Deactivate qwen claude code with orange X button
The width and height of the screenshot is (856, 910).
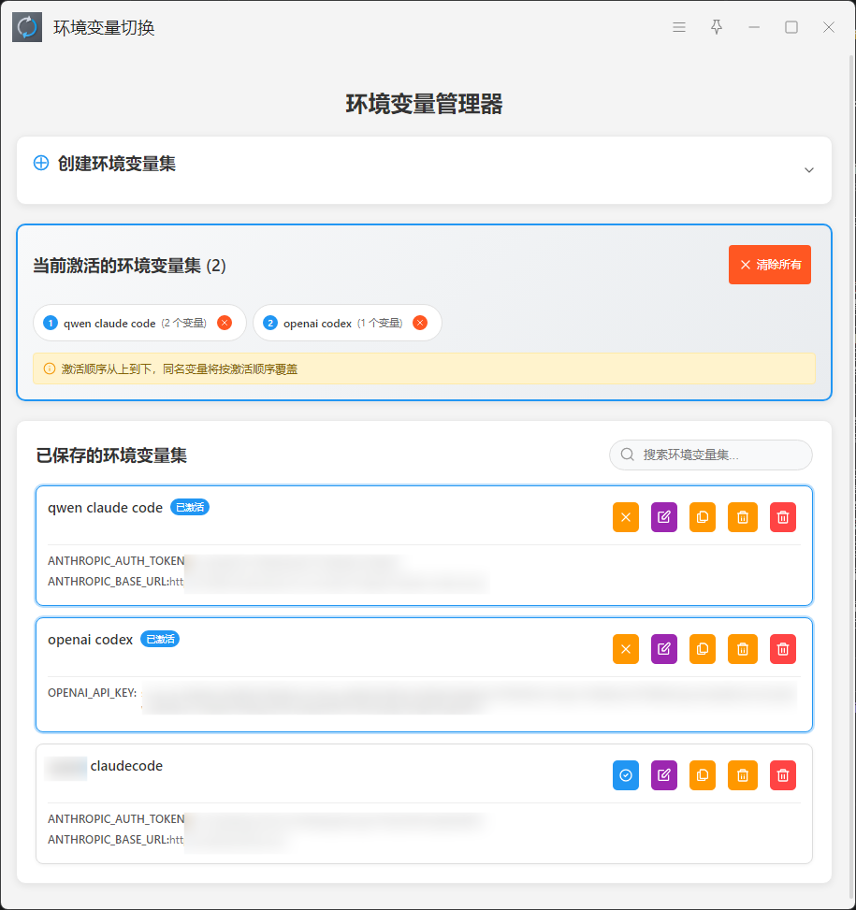pyautogui.click(x=626, y=517)
